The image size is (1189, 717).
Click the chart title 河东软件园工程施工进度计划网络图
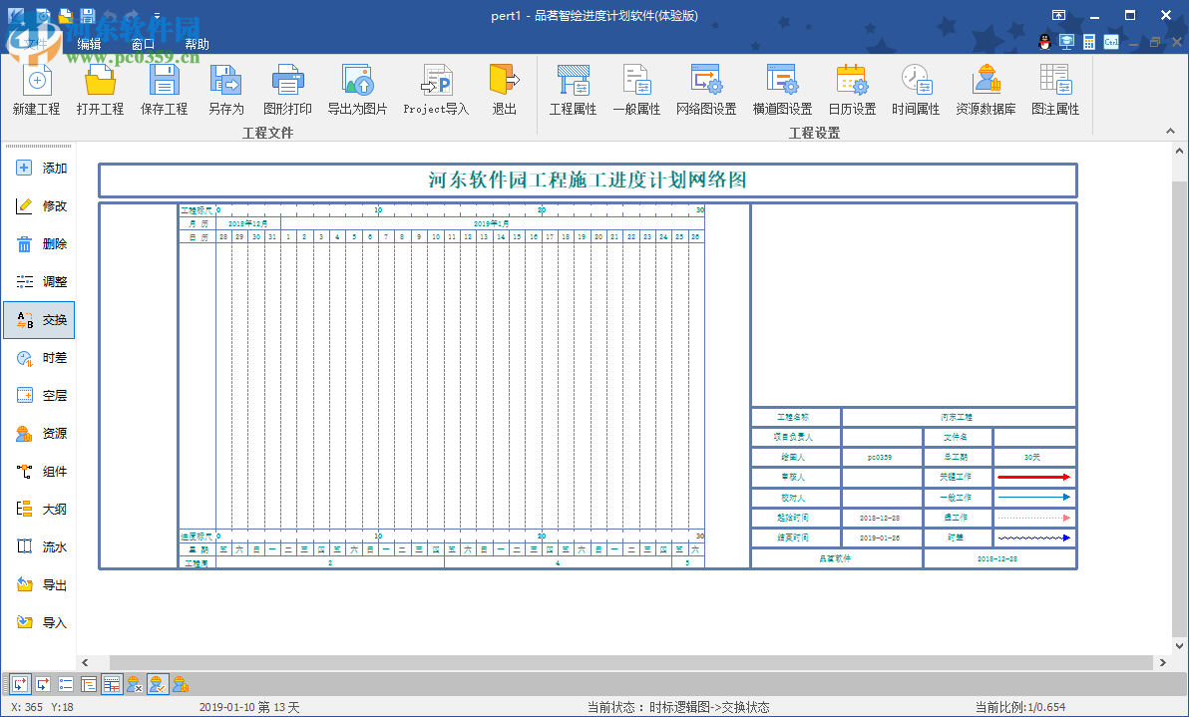[x=588, y=180]
